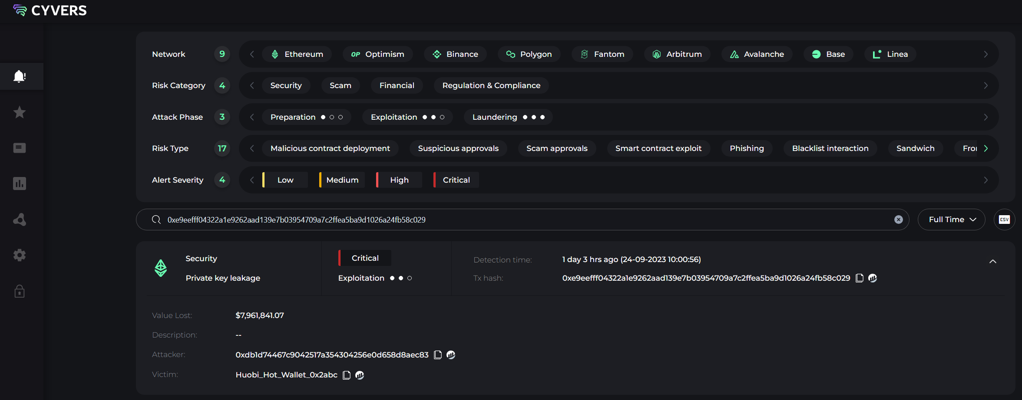Toggle the Critical severity filter
Viewport: 1022px width, 400px height.
pyautogui.click(x=456, y=180)
